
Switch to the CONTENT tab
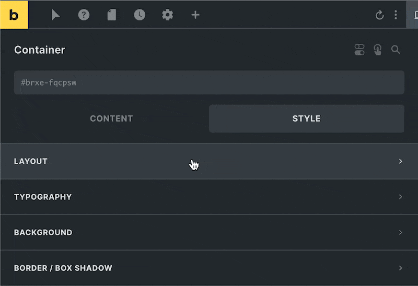click(x=111, y=118)
